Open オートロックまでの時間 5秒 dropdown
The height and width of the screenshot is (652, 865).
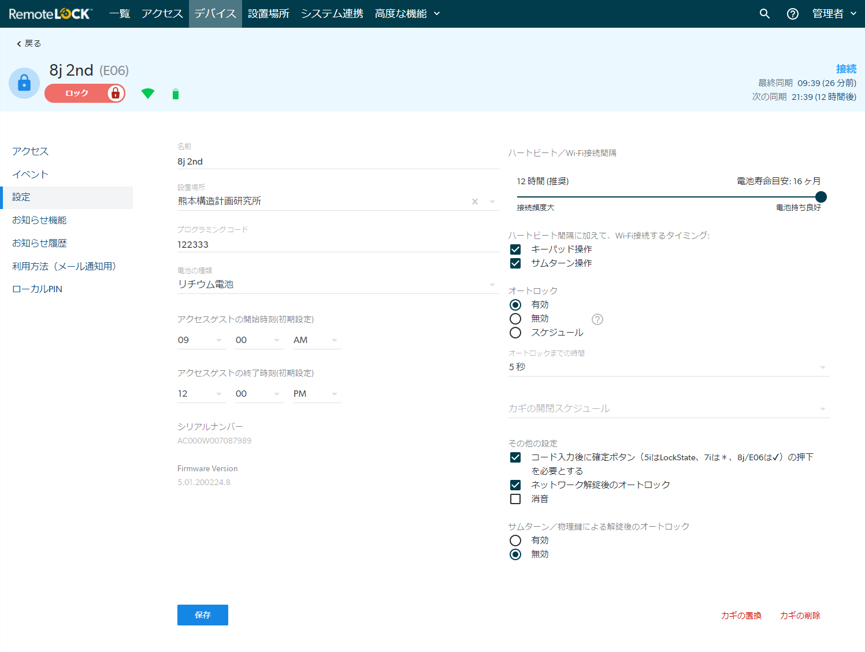point(669,367)
